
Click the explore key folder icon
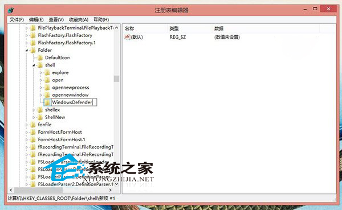point(47,72)
